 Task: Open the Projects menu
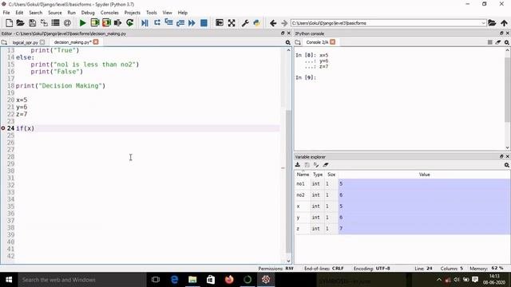132,13
